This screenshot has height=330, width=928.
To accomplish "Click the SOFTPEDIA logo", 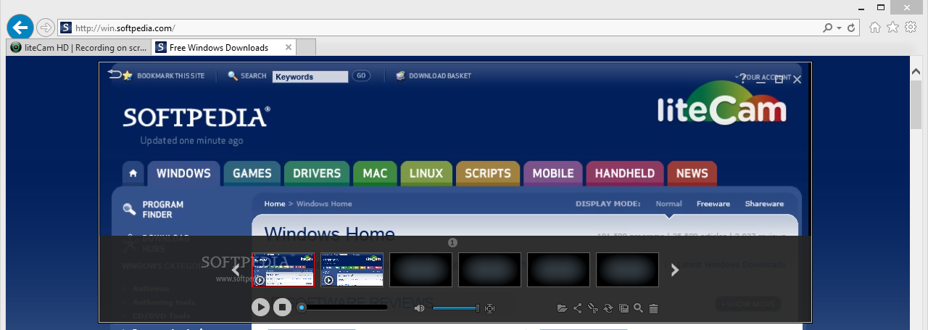I will (x=196, y=117).
